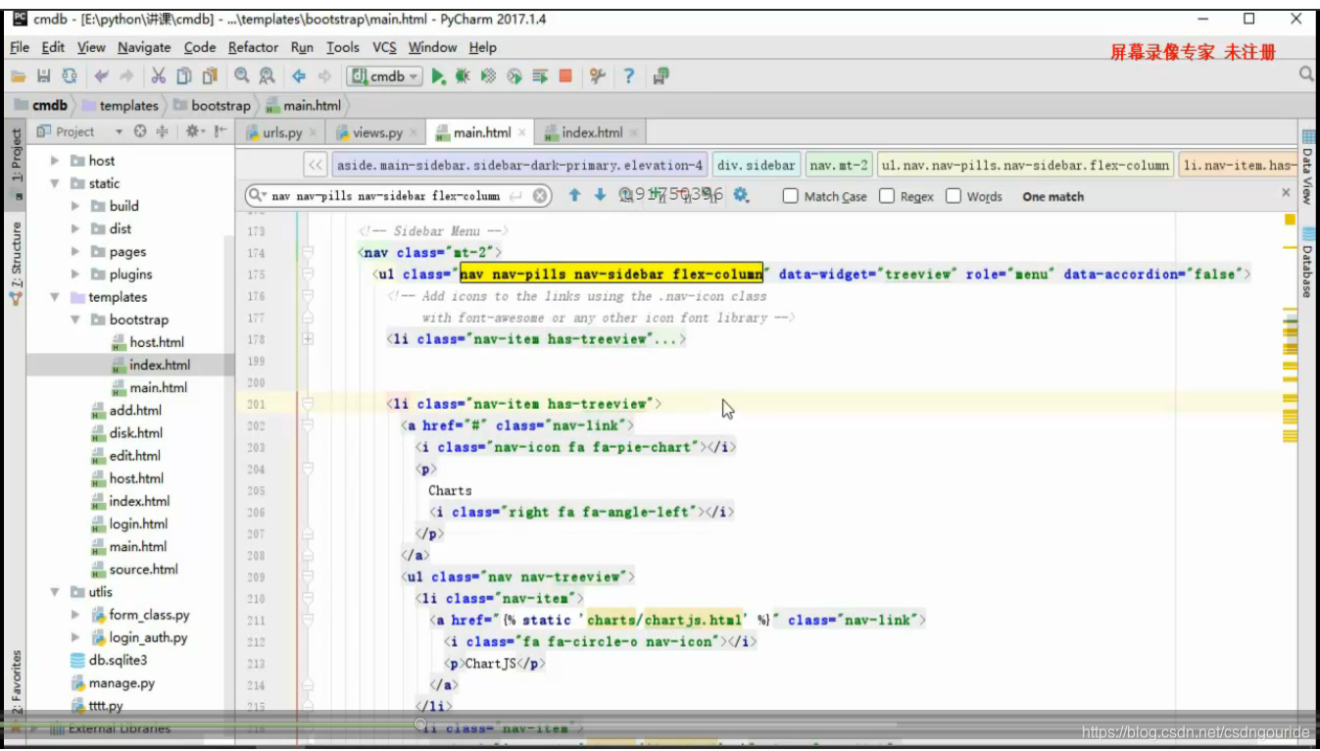Image resolution: width=1320 pixels, height=751 pixels.
Task: Switch to the index.html editor tab
Action: (592, 132)
